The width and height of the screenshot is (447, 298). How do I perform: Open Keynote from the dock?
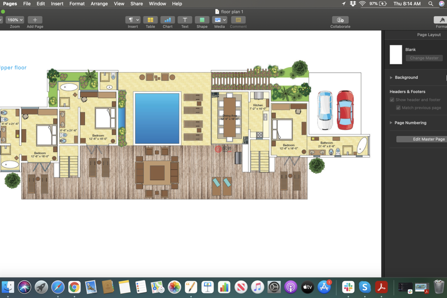pyautogui.click(x=208, y=287)
